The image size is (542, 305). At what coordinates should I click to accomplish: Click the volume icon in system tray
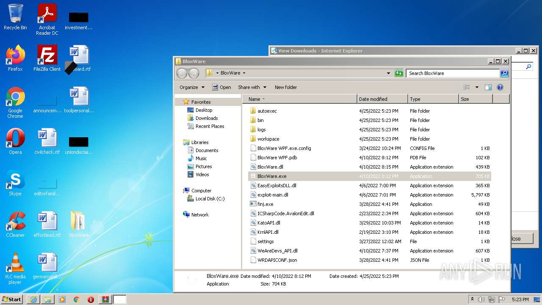click(481, 299)
